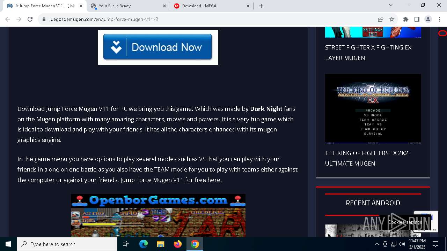This screenshot has height=251, width=447.
Task: Open Task View on the taskbar
Action: pyautogui.click(x=126, y=244)
